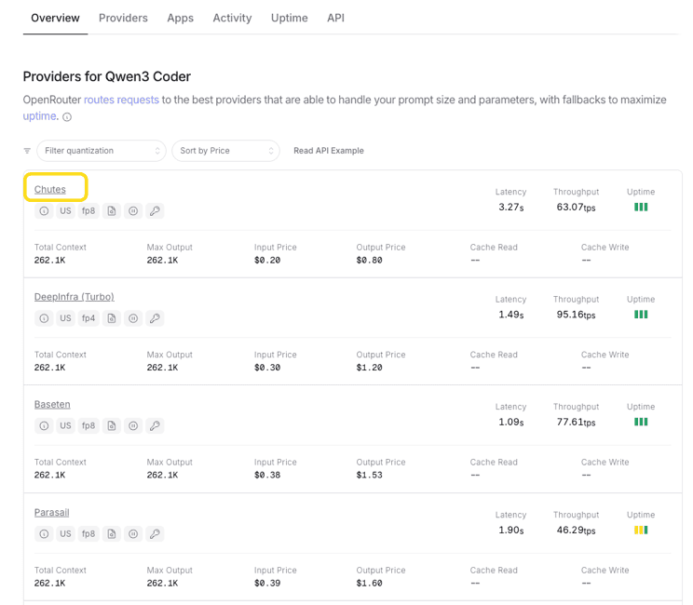Image resolution: width=693 pixels, height=605 pixels.
Task: Click the pause-circle icon under Baseten
Action: (133, 426)
